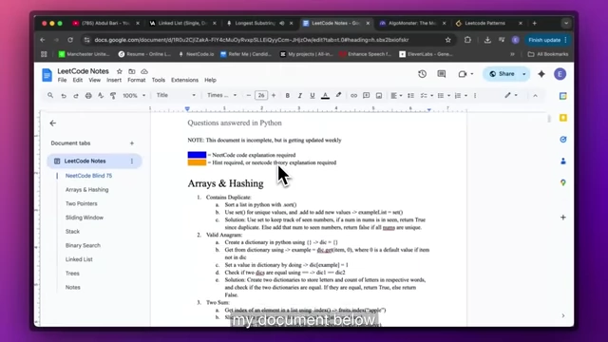Open the text color picker
The height and width of the screenshot is (342, 608).
click(325, 95)
